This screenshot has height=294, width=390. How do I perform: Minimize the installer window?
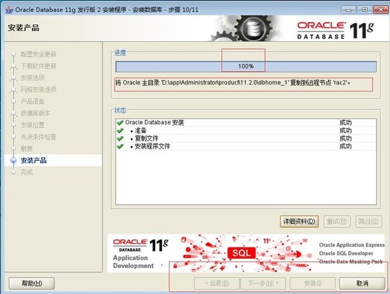click(349, 10)
